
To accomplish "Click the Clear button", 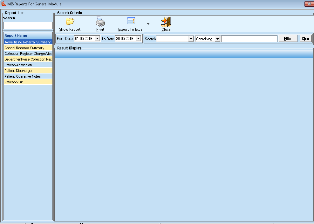I will coord(305,38).
